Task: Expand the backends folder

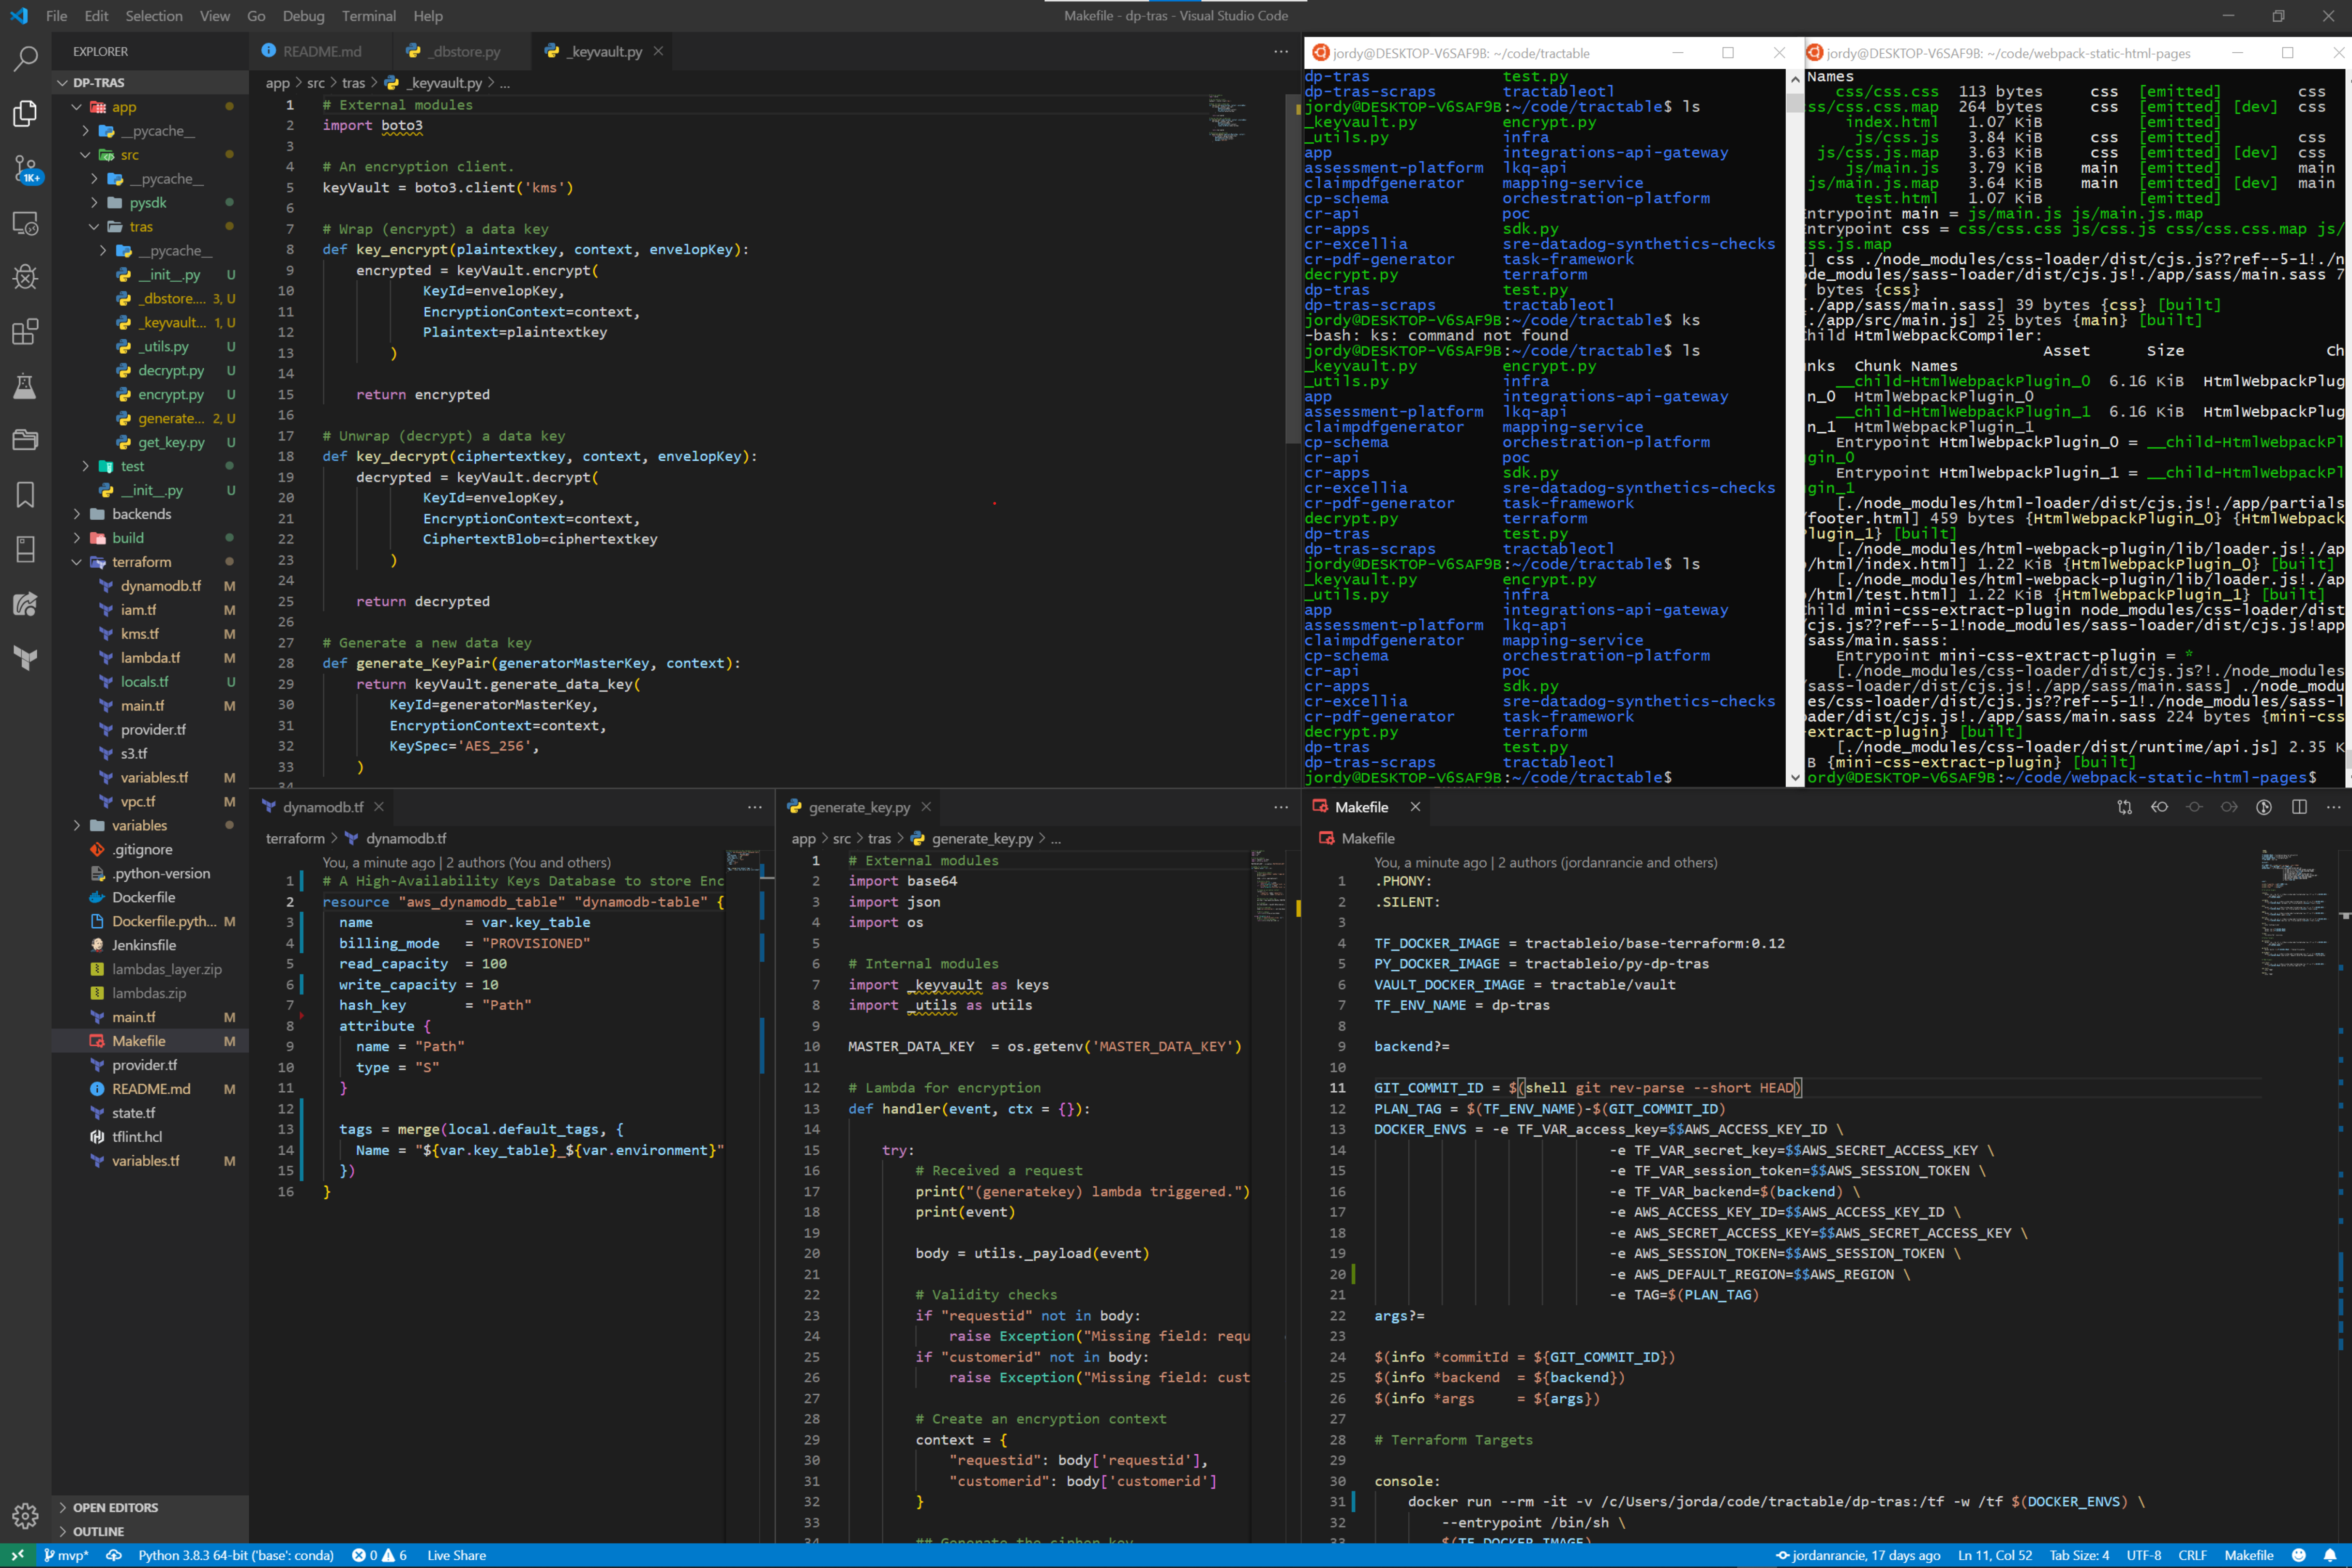Action: (x=150, y=514)
